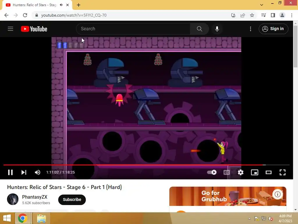The height and width of the screenshot is (224, 298).
Task: Switch to theater mode
Action: pos(269,172)
